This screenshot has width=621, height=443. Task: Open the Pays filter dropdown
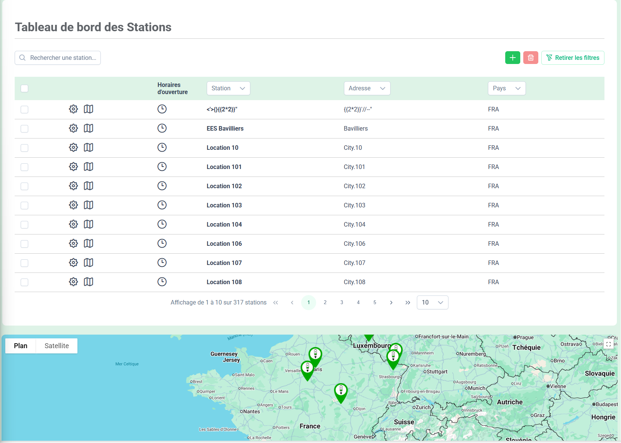click(506, 88)
